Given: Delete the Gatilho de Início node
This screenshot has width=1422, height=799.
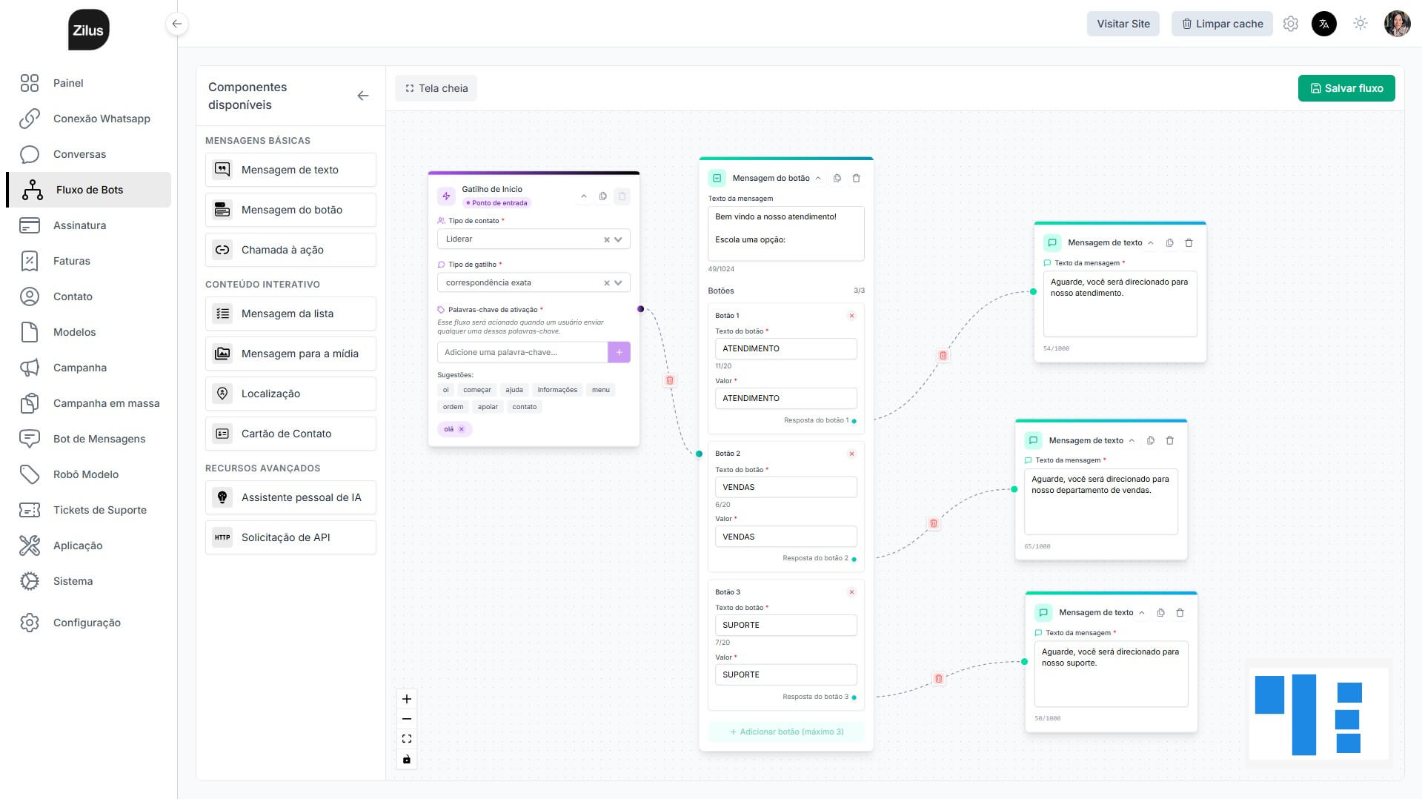Looking at the screenshot, I should click(x=622, y=196).
